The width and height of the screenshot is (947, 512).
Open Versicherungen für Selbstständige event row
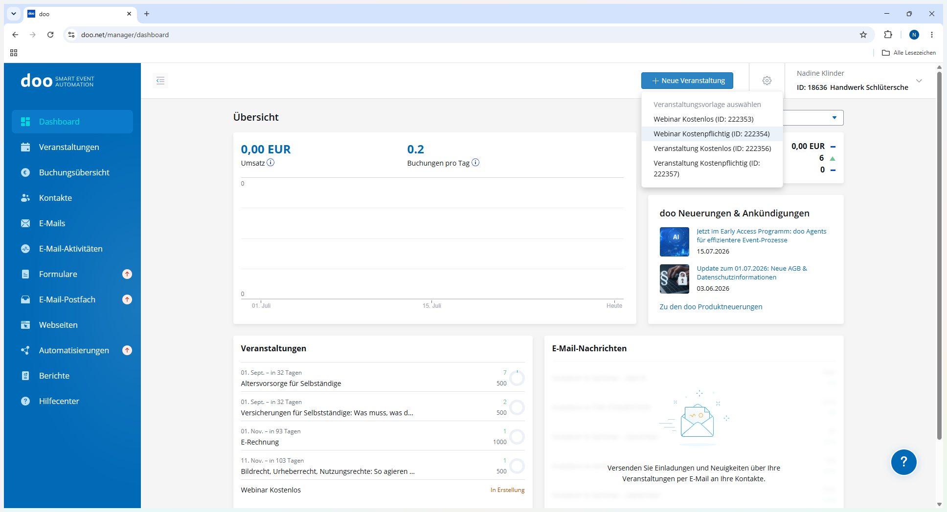tap(383, 407)
